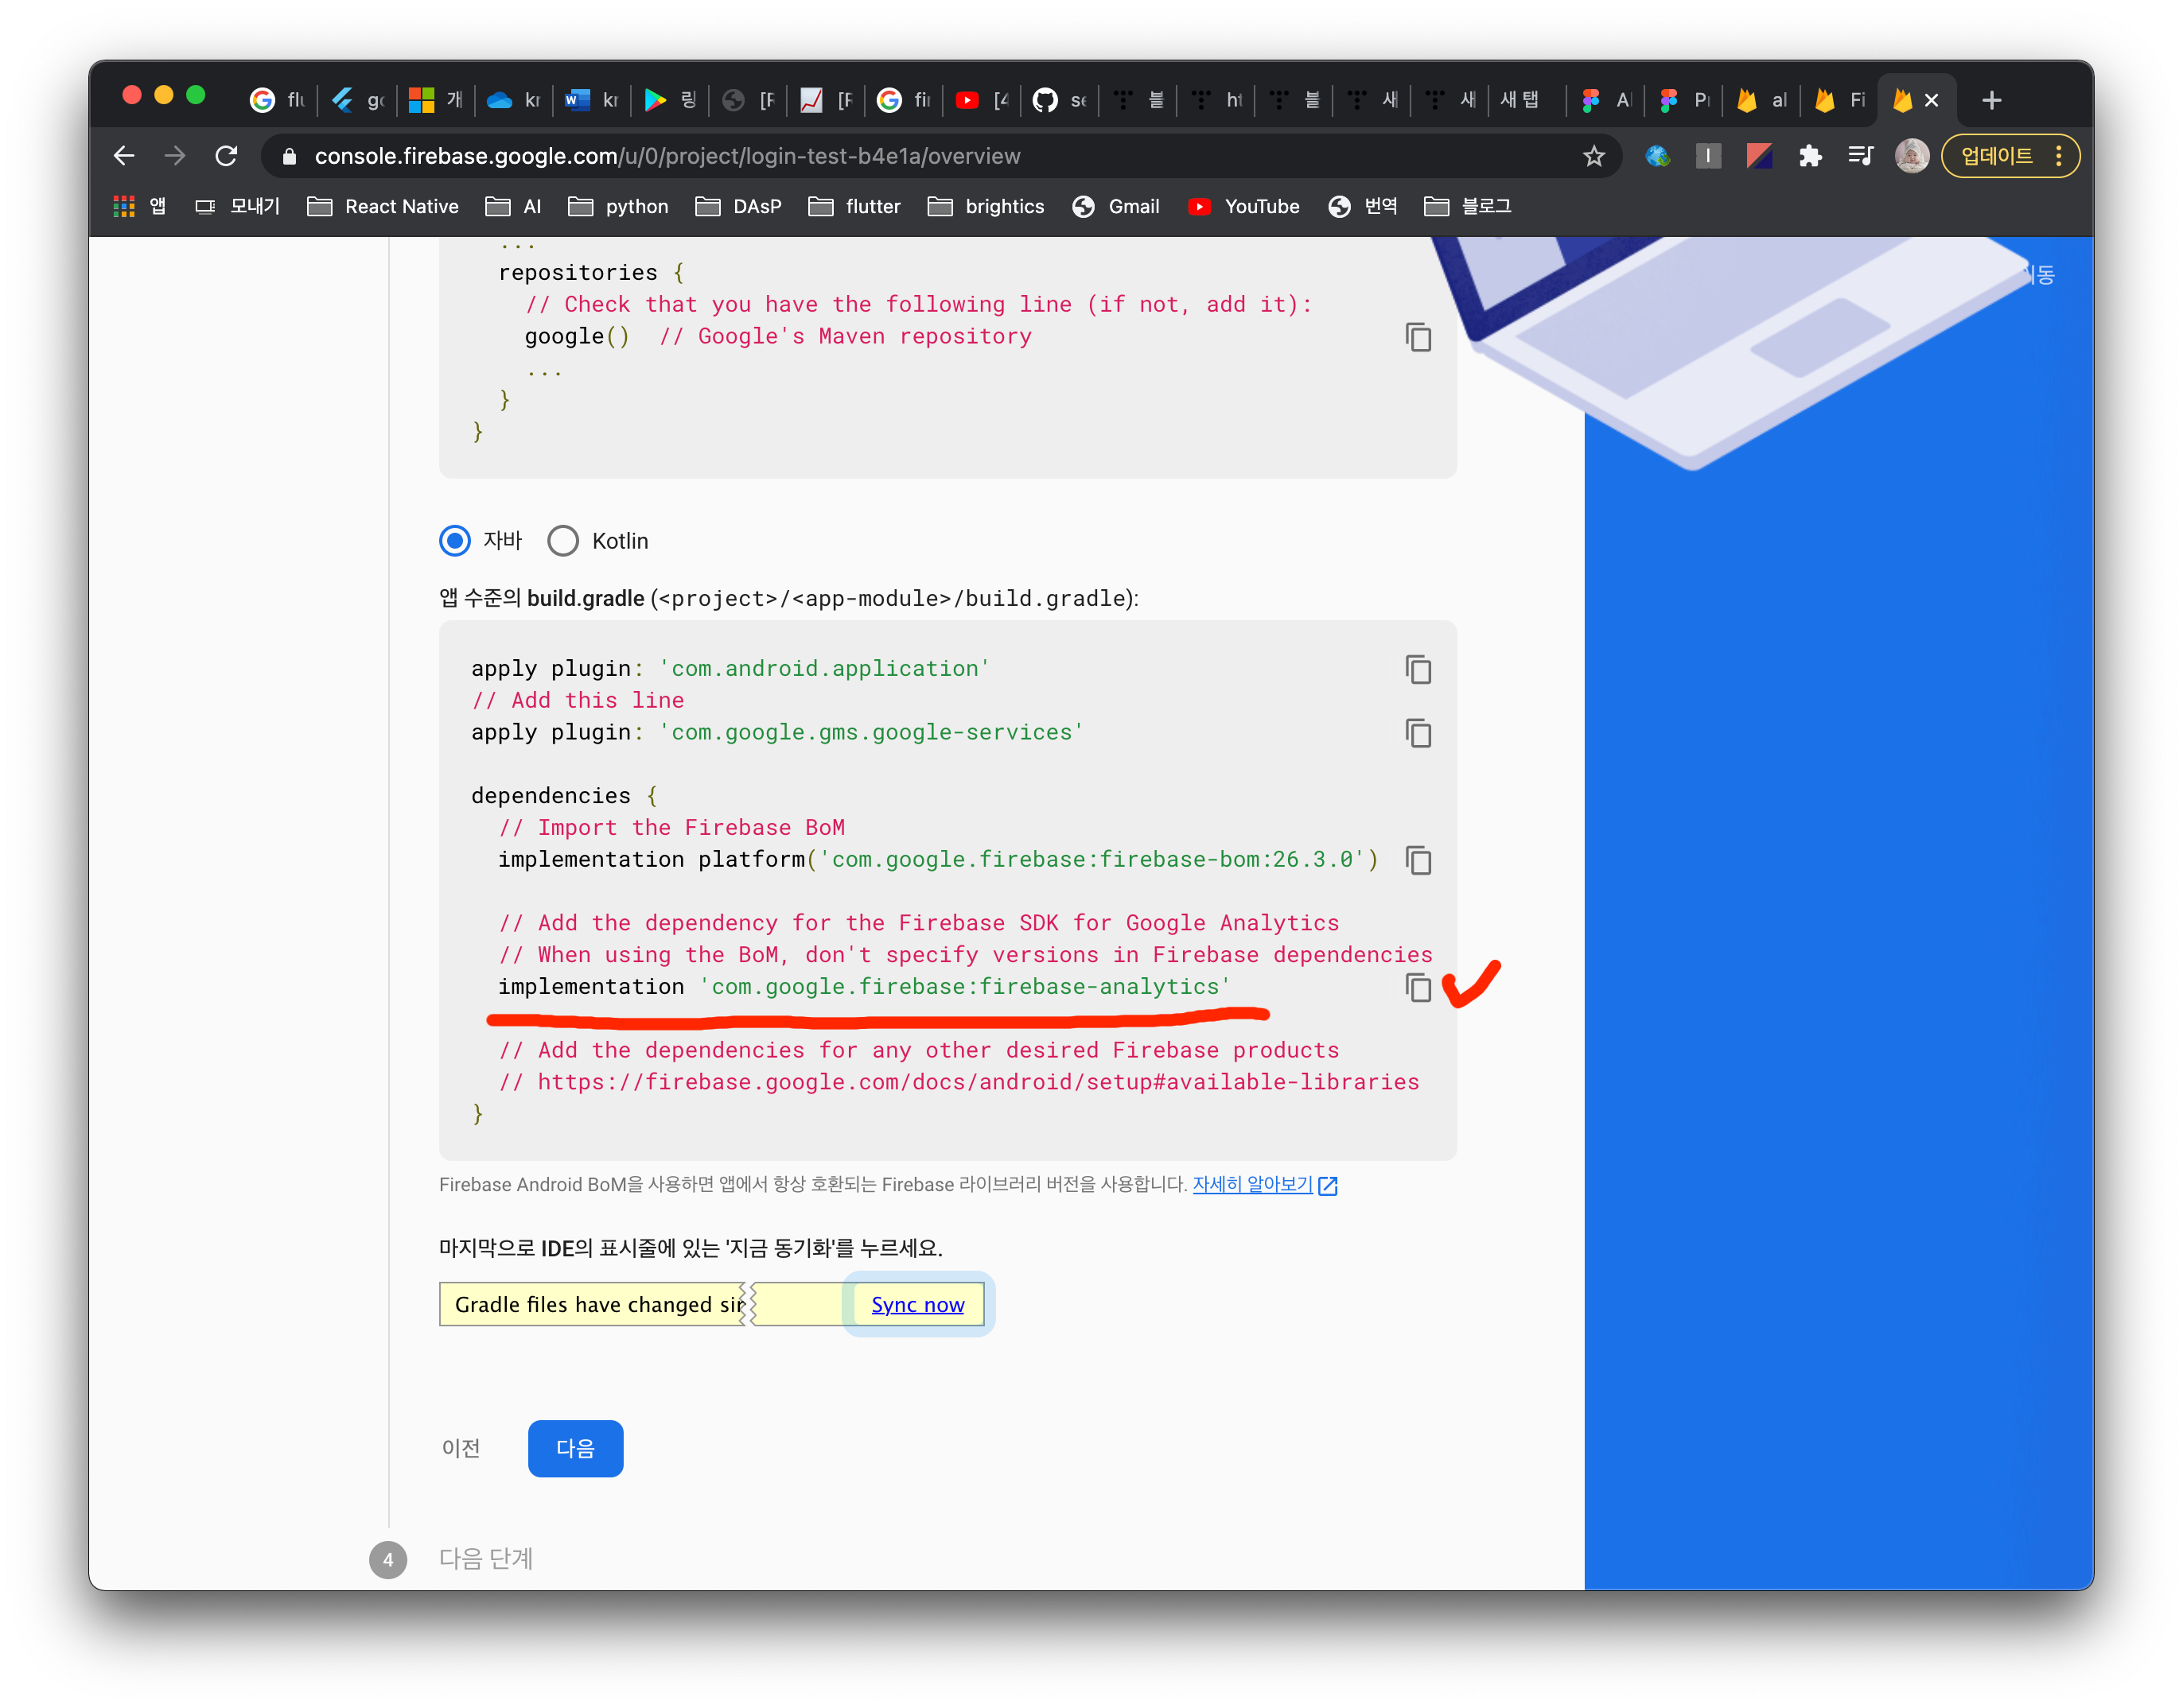Go back with 이전 button
Screen dimensions: 2183x1708
point(461,1448)
